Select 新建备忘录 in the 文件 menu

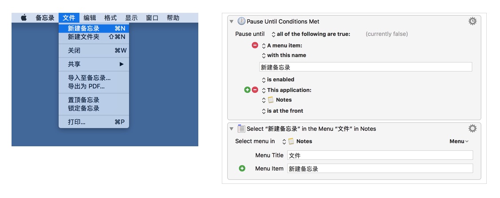pos(84,28)
